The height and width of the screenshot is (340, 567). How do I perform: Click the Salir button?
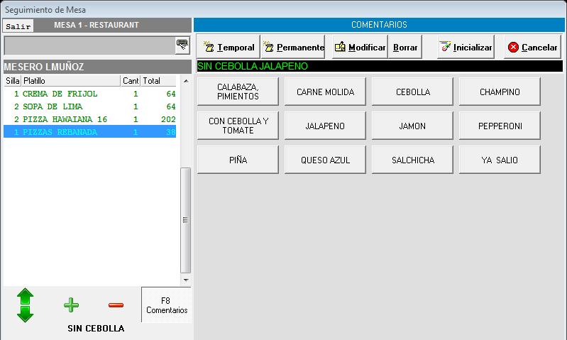click(x=18, y=26)
